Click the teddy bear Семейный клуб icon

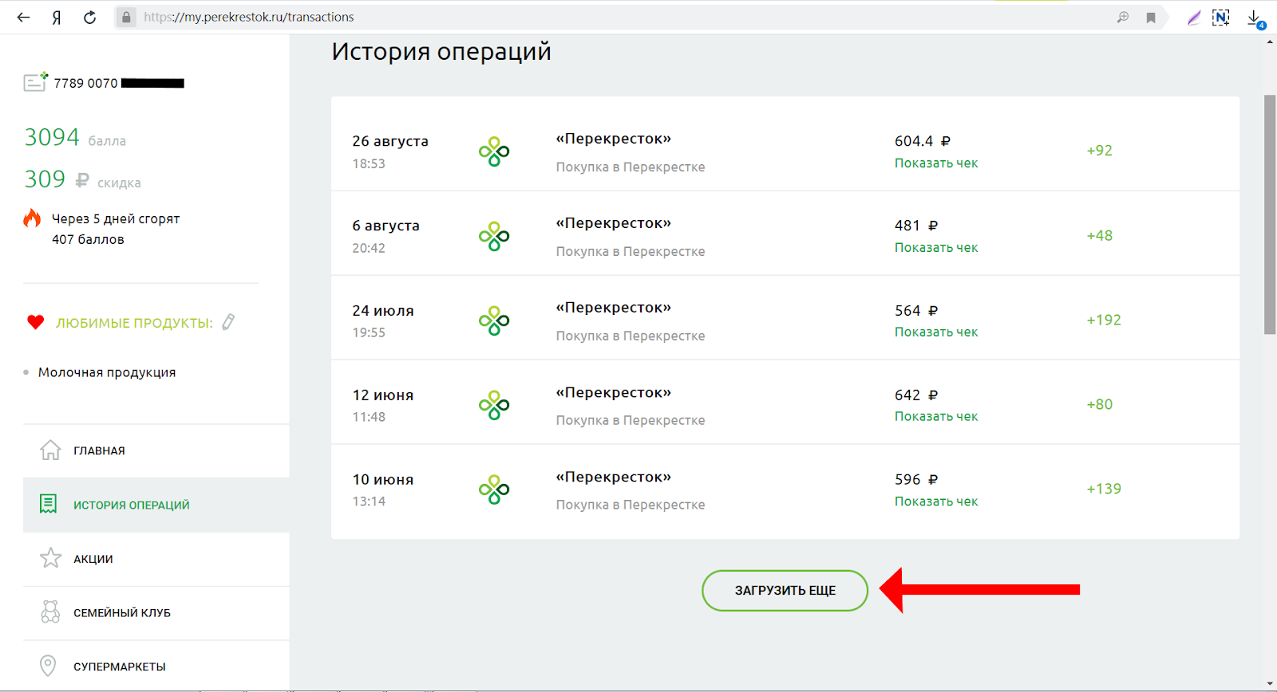(50, 611)
